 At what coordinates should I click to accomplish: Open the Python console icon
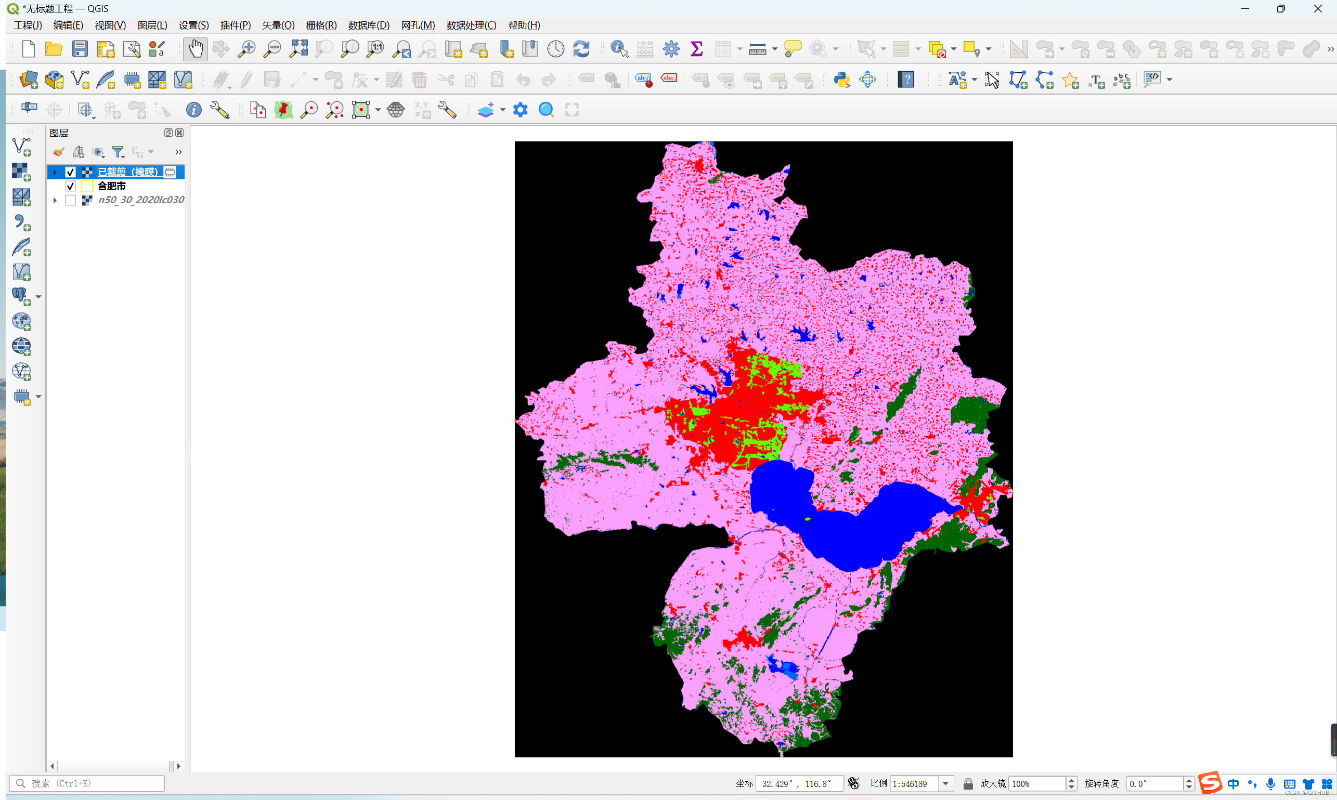(x=841, y=80)
